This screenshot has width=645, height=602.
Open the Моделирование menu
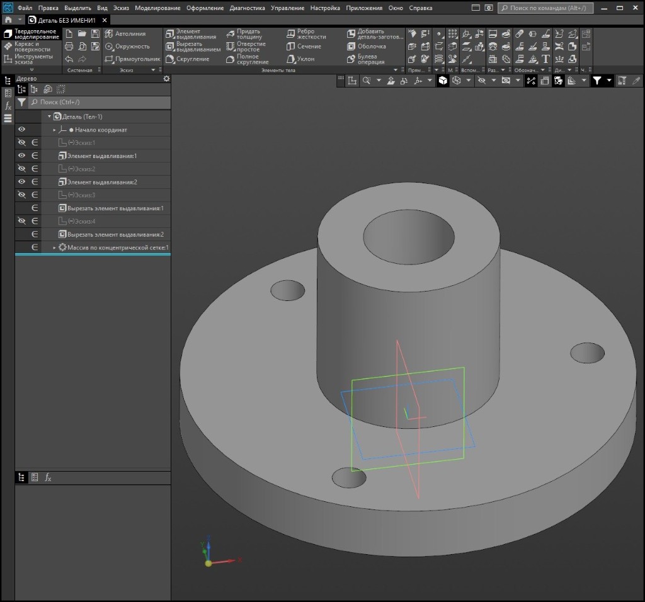pos(157,8)
